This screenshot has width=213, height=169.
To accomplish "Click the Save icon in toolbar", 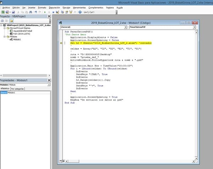I will point(13,12).
